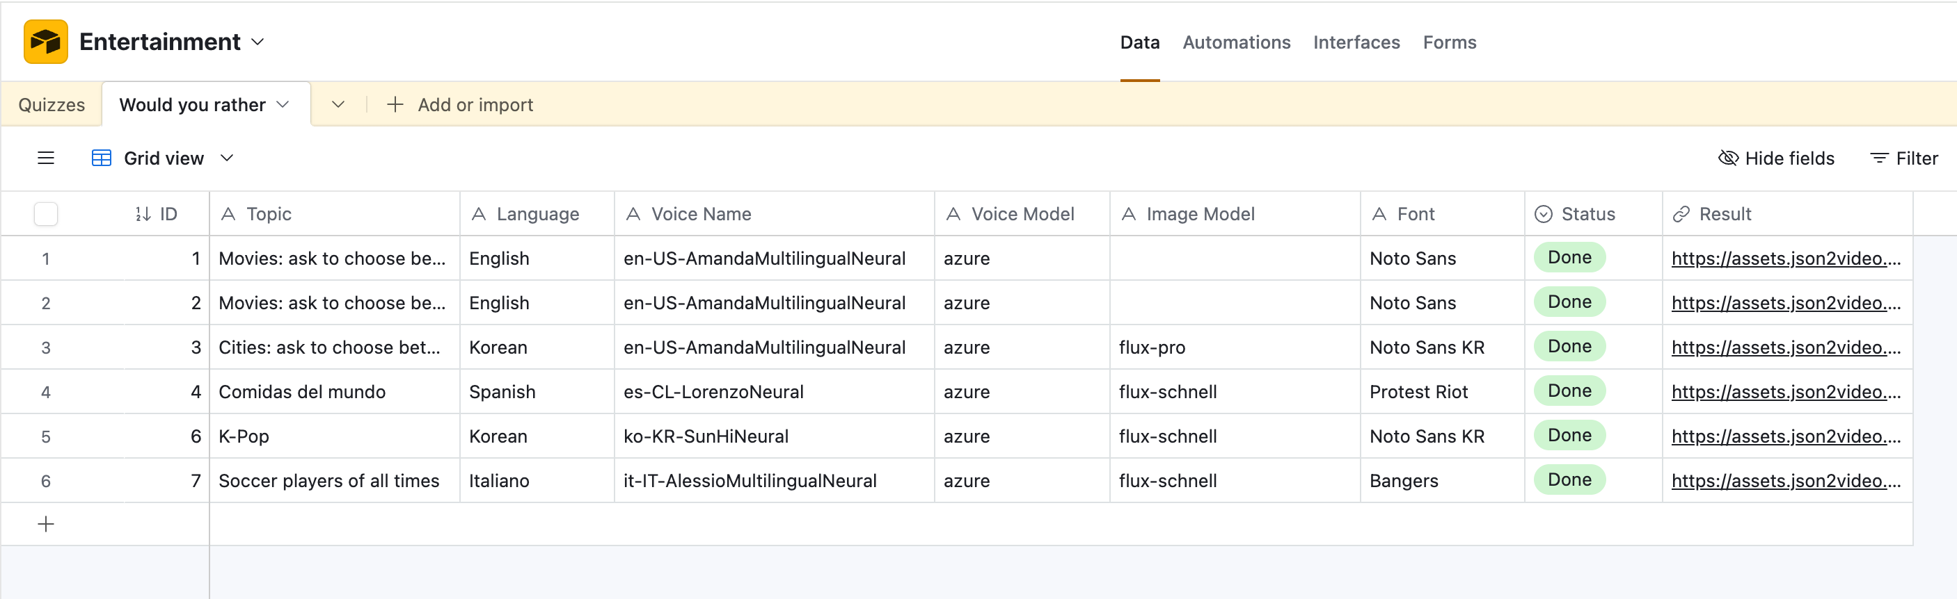
Task: Click the Image Model text field icon
Action: 1129,214
